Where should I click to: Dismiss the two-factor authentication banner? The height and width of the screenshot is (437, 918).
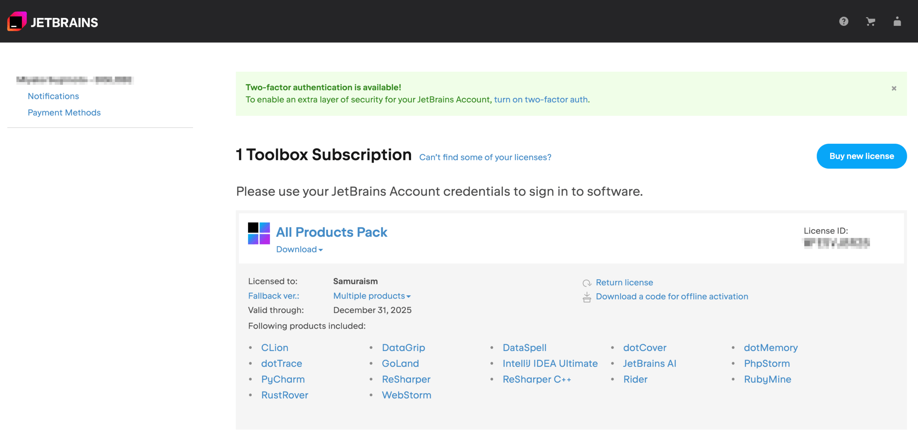[894, 88]
